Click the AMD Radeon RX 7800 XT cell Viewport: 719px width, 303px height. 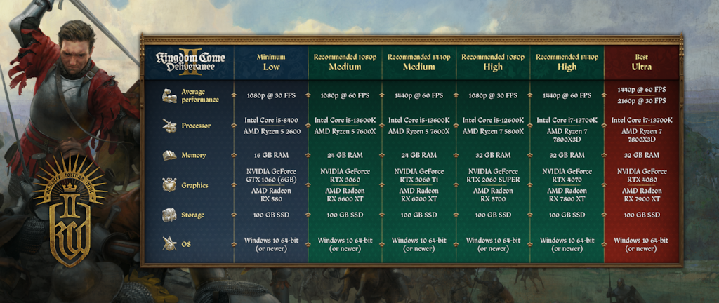[567, 194]
